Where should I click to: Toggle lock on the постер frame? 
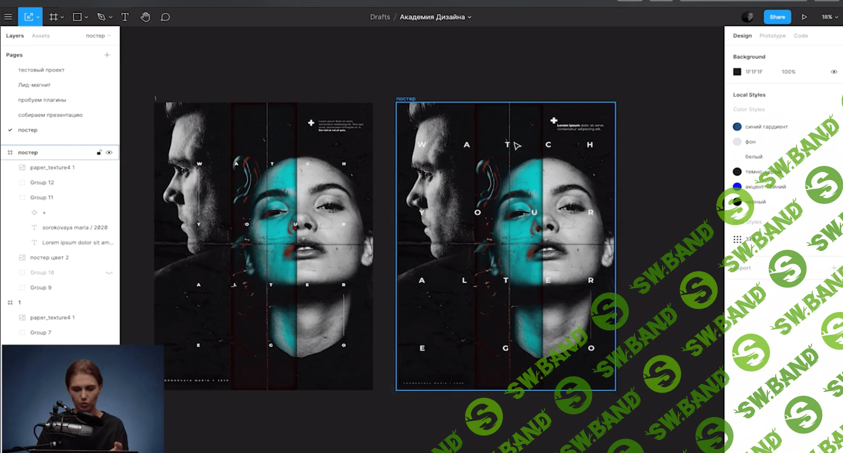pos(99,153)
